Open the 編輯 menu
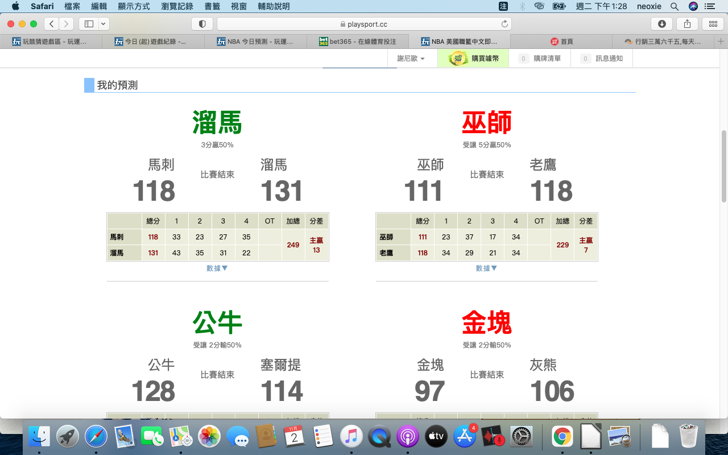The image size is (728, 455). [99, 6]
